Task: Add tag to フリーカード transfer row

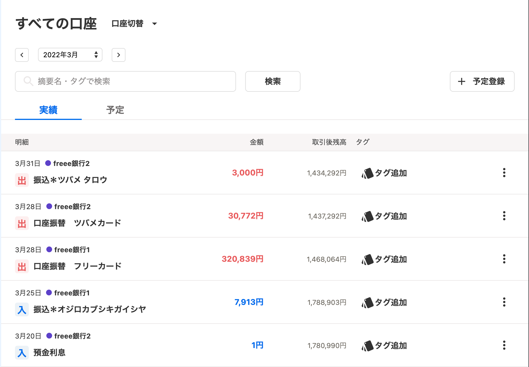Action: pos(384,259)
